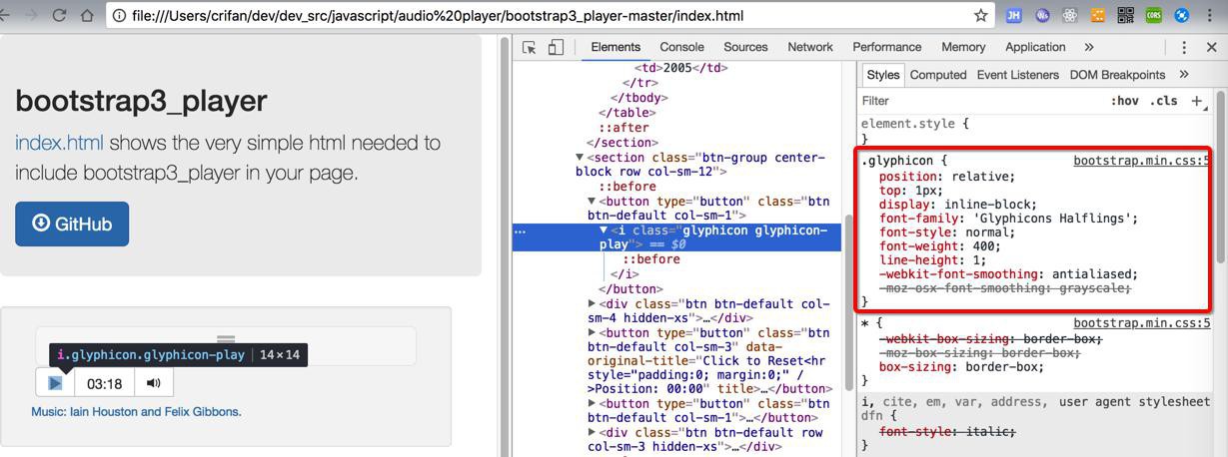Click the element.style rule header
Viewport: 1228px width, 457px height.
point(915,124)
